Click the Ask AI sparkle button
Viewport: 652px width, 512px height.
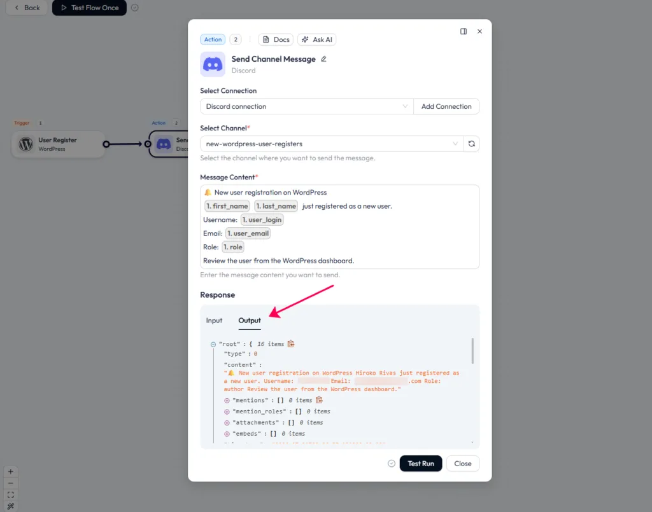[317, 39]
